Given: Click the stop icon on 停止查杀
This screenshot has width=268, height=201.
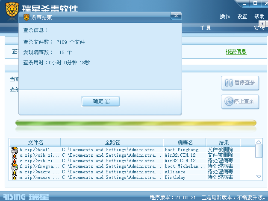Looking at the screenshot, I should [x=229, y=101].
